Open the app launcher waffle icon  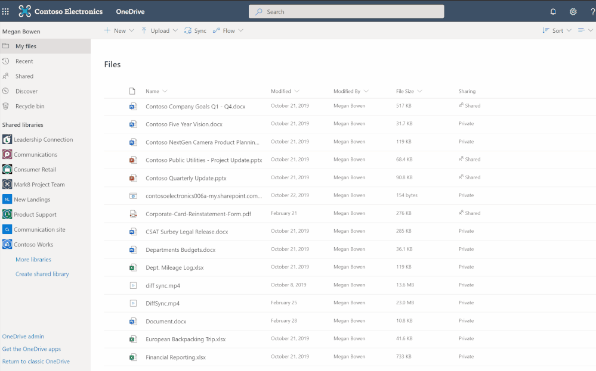click(6, 11)
